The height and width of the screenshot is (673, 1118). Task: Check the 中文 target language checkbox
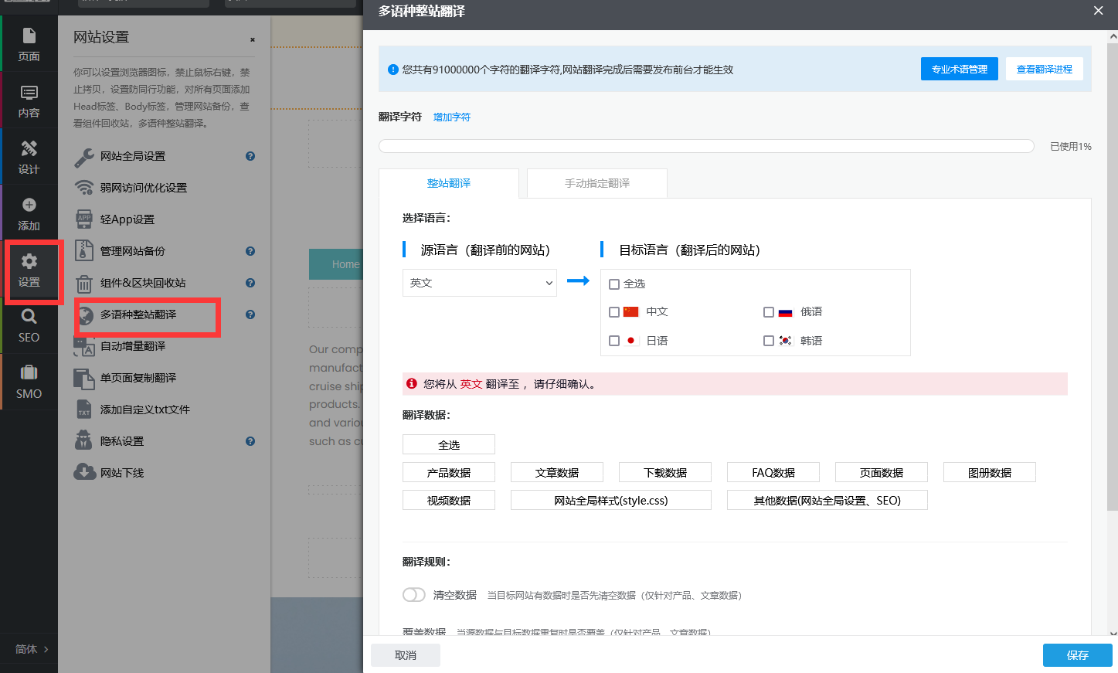click(613, 311)
